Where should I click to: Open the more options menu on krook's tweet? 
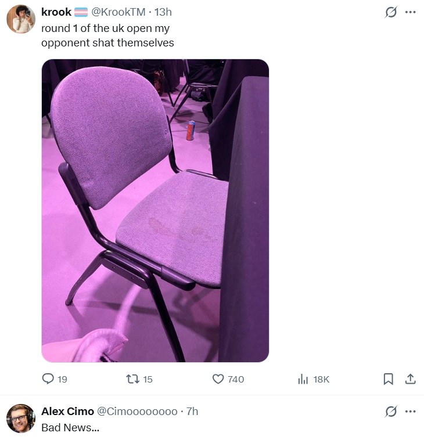410,12
